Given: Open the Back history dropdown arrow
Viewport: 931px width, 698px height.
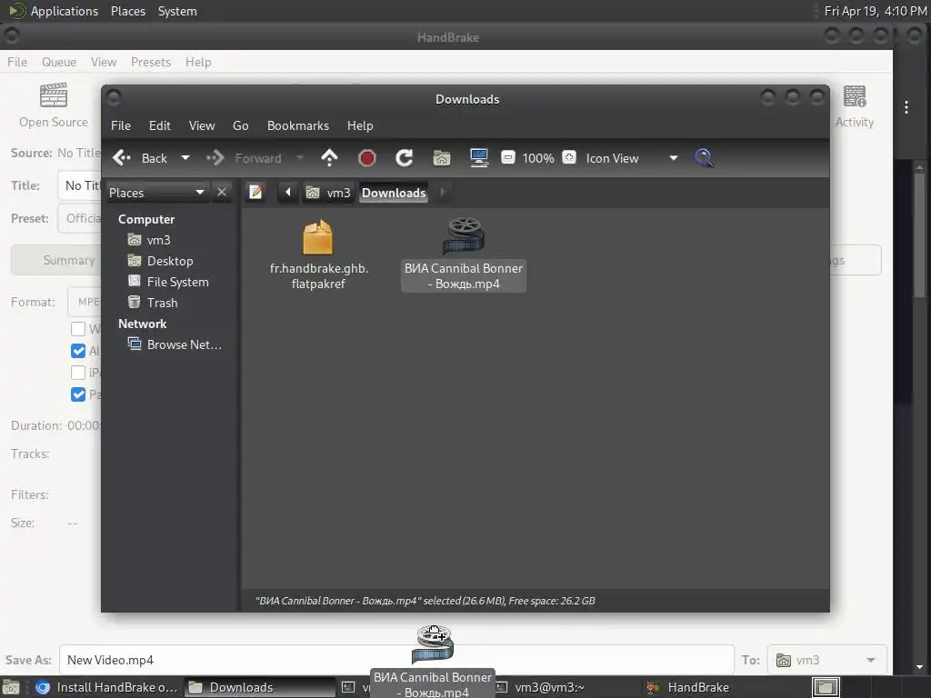Looking at the screenshot, I should point(185,158).
